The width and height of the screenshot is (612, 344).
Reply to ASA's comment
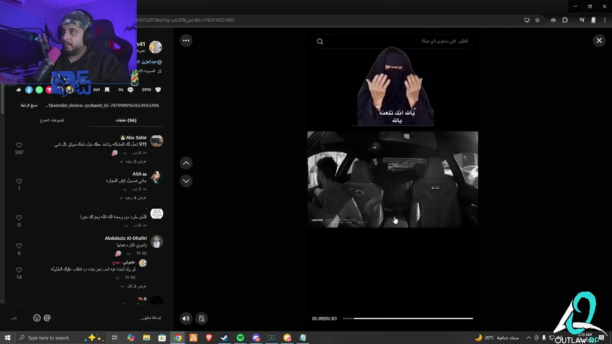(125, 188)
